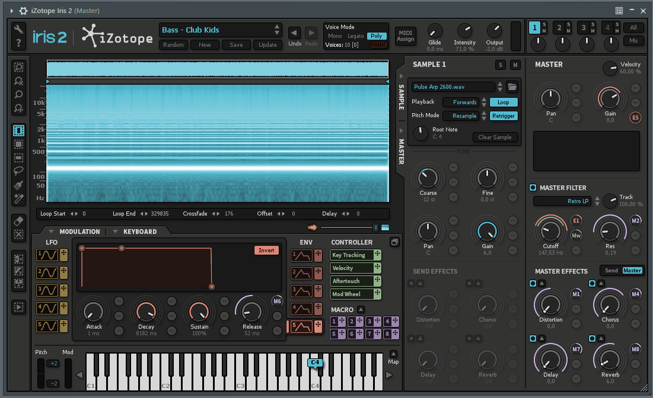Expand the KEYBOARD section triangle
The image size is (653, 398).
(115, 232)
